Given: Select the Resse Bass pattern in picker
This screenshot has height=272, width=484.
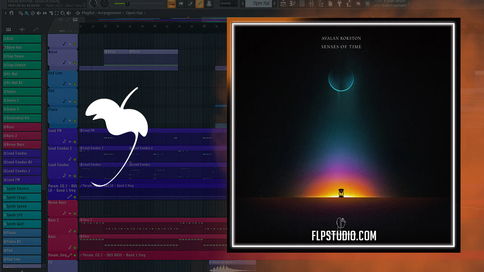Looking at the screenshot, I should (22, 144).
